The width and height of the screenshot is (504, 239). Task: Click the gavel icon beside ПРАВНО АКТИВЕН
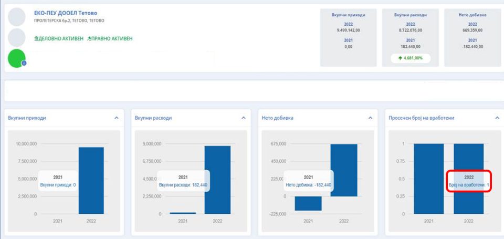(x=89, y=38)
